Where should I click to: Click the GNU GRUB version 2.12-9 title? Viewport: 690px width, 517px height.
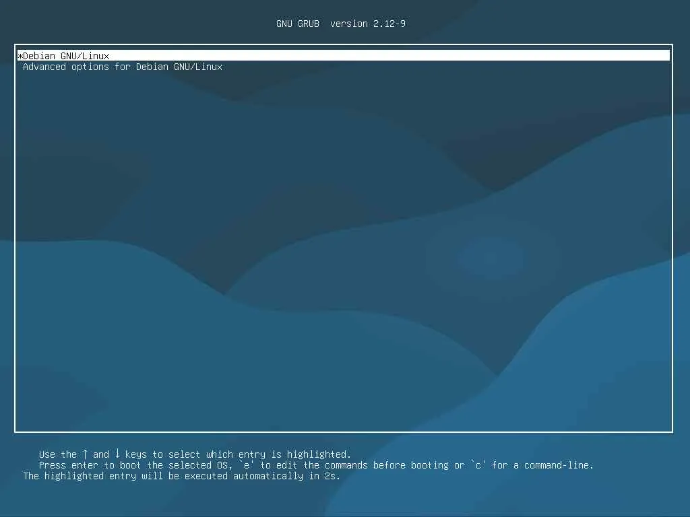click(x=340, y=24)
